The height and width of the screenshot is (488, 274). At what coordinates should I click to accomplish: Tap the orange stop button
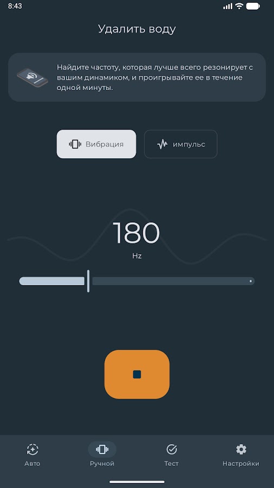(x=137, y=374)
